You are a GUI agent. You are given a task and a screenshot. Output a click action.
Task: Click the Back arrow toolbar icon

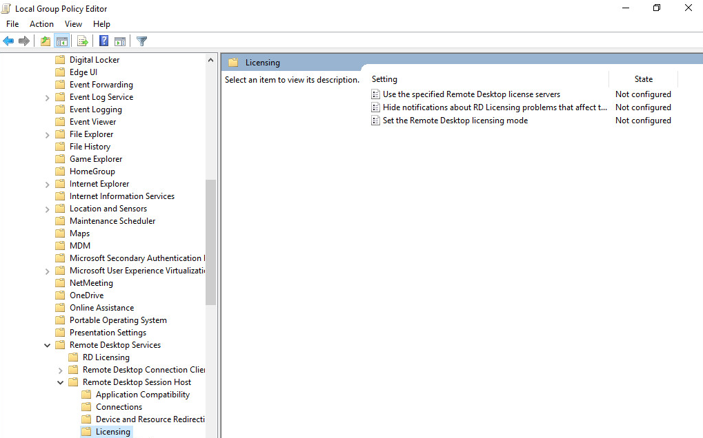point(8,41)
